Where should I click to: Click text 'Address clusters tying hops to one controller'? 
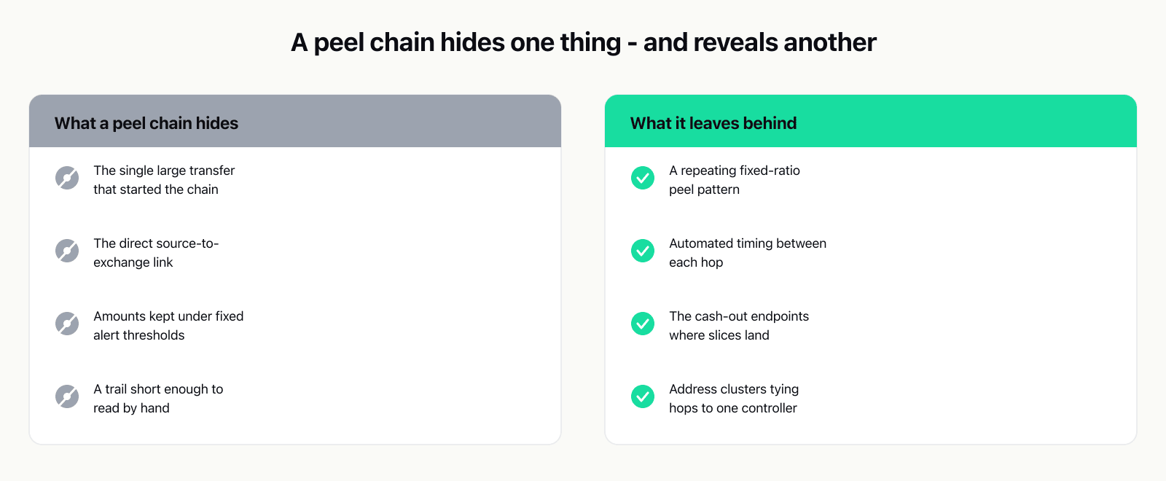734,399
